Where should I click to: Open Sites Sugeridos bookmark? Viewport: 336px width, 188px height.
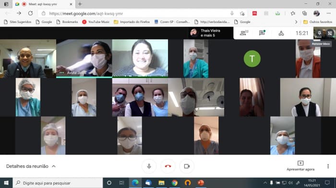[18, 22]
